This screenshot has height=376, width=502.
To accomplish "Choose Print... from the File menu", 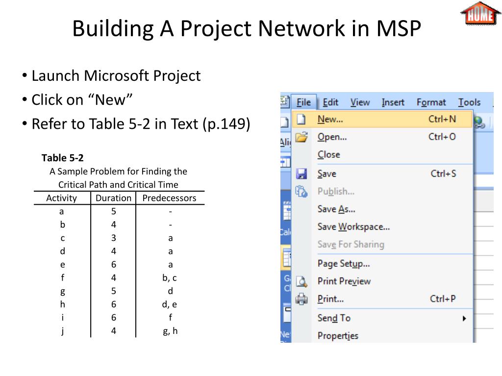I will [x=382, y=299].
